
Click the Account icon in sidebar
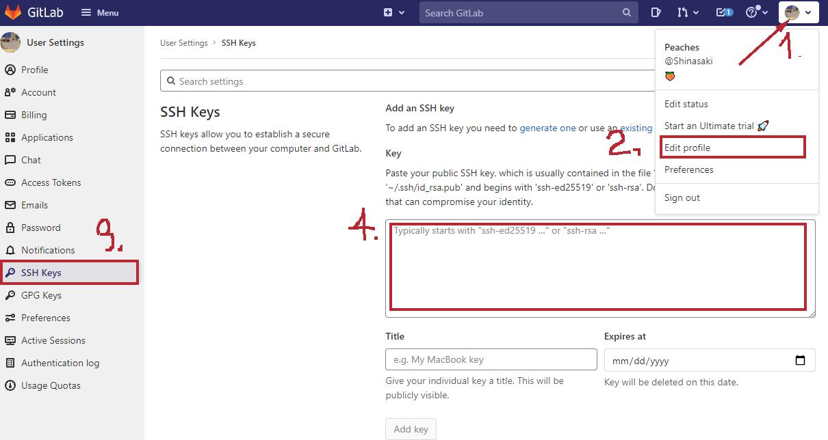(x=10, y=92)
